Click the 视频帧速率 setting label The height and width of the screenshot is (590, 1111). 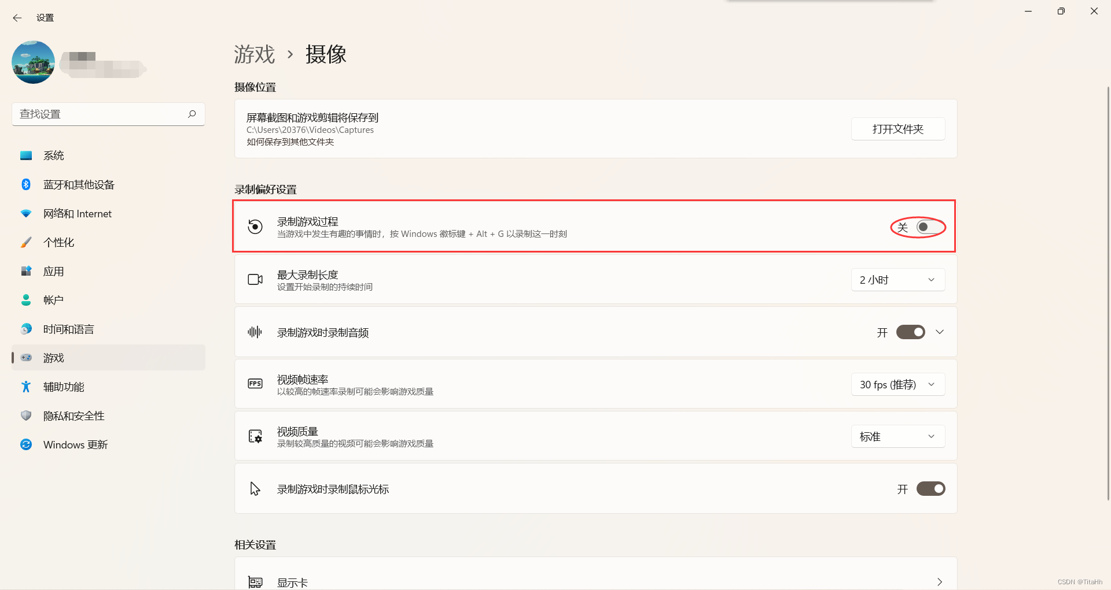303,380
